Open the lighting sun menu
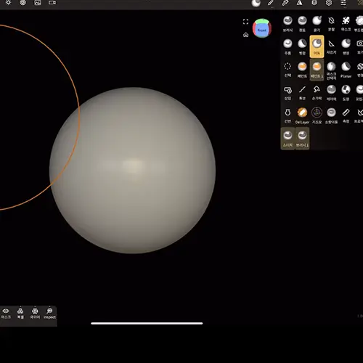 tap(8, 3)
